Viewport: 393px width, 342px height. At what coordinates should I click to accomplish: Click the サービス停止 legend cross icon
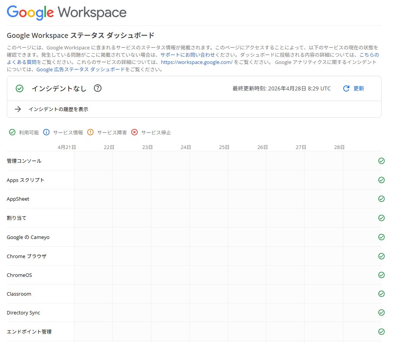[134, 132]
